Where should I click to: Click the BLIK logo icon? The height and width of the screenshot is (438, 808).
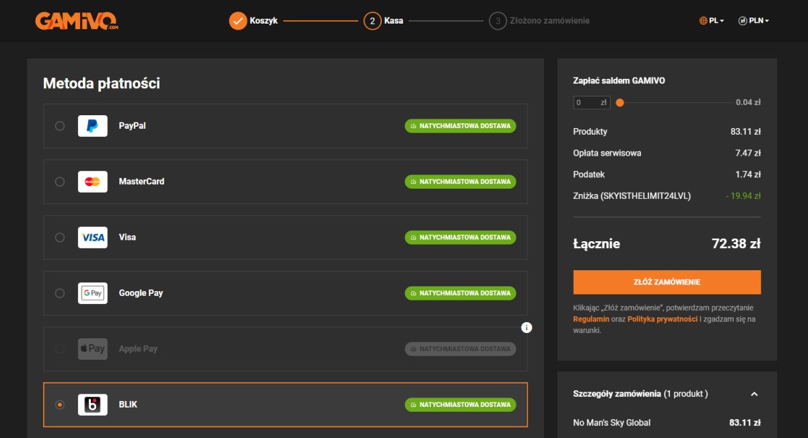click(92, 405)
